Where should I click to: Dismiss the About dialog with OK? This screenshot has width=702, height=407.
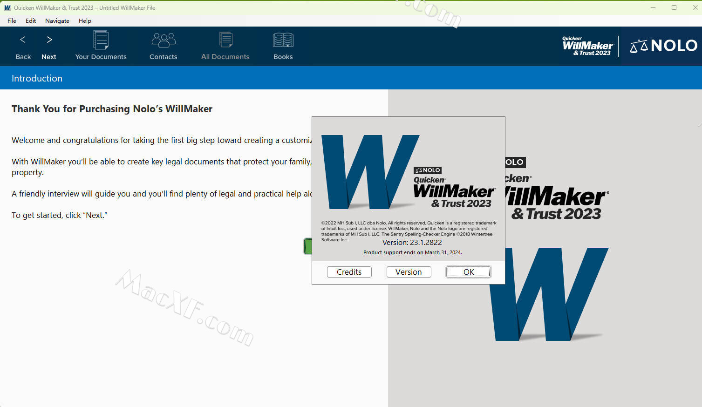click(x=468, y=272)
